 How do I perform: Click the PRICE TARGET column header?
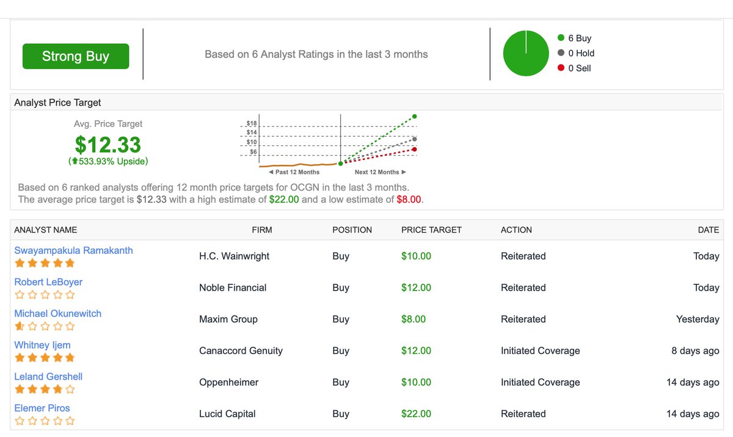click(x=431, y=230)
